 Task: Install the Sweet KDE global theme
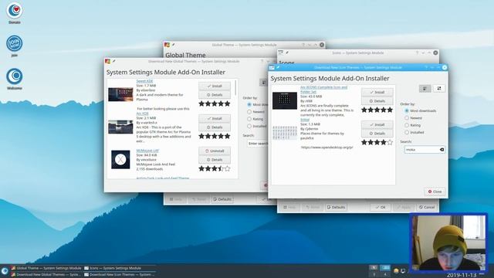[215, 86]
